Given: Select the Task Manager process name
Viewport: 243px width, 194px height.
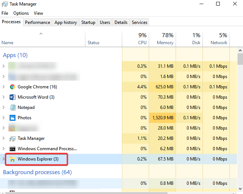Looking at the screenshot, I should click(x=31, y=138).
